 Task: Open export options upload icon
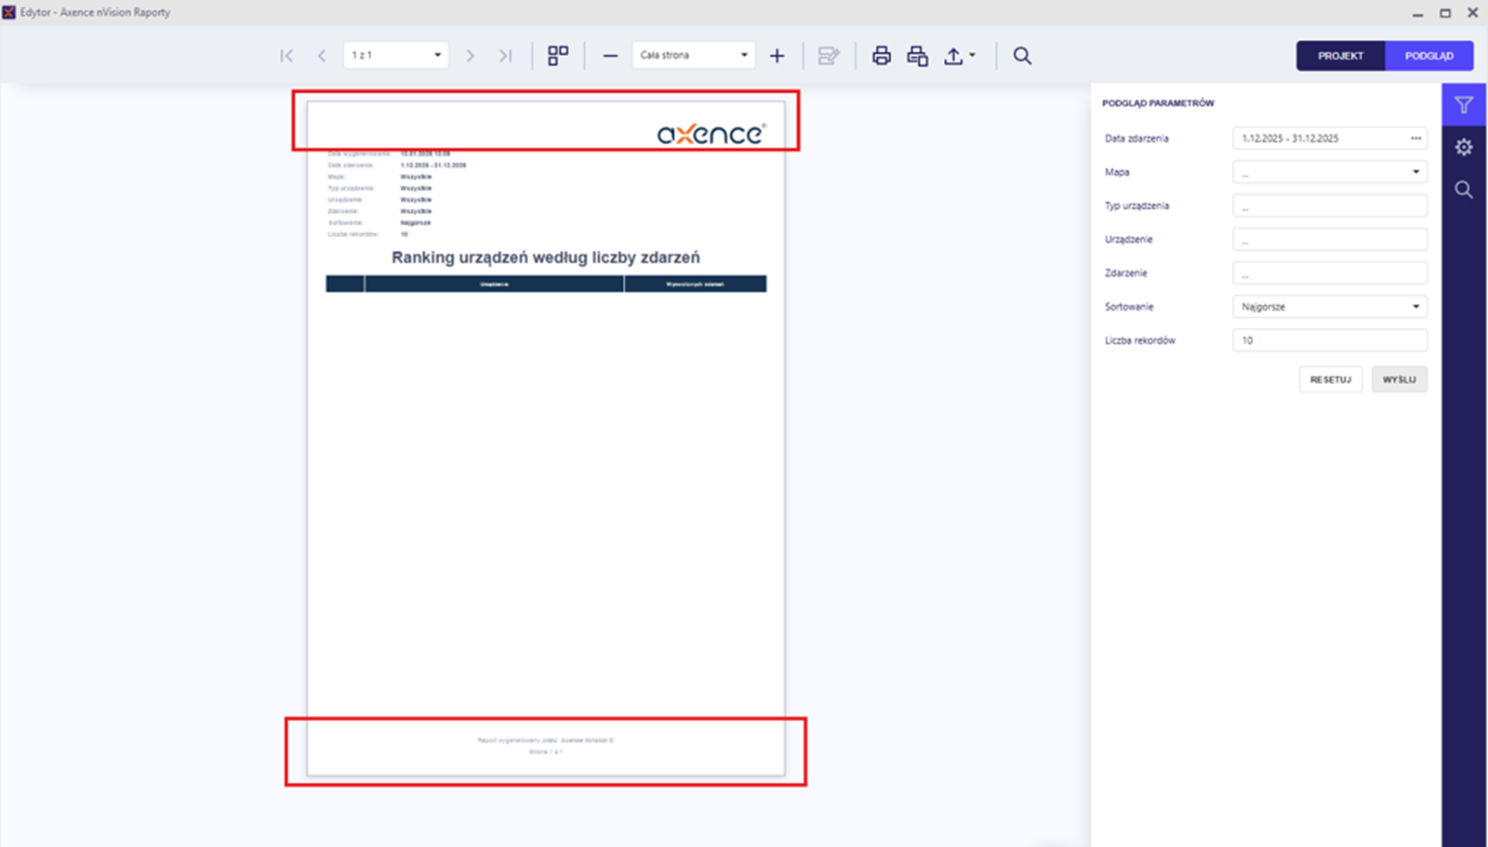(x=958, y=56)
